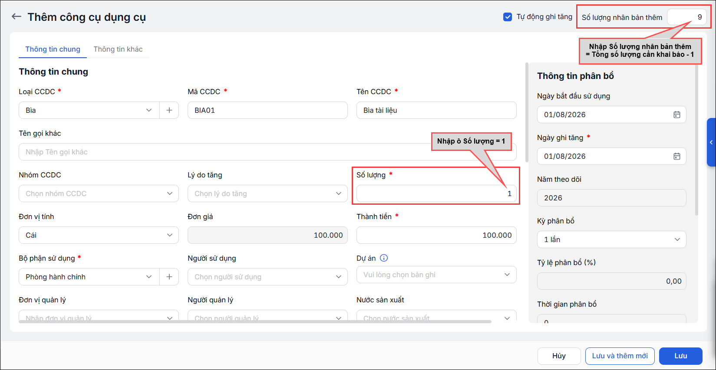The height and width of the screenshot is (370, 716).
Task: Click the blue Lưu button
Action: point(680,356)
